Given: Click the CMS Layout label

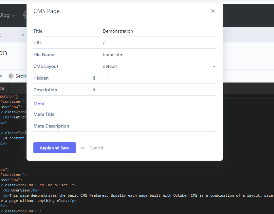Looking at the screenshot, I should tap(46, 66).
